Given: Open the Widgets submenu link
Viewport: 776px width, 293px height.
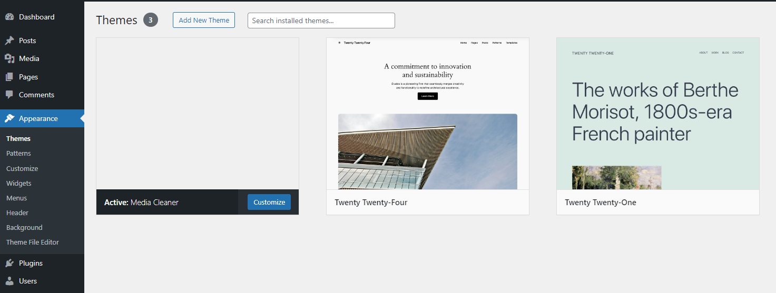Looking at the screenshot, I should 19,183.
